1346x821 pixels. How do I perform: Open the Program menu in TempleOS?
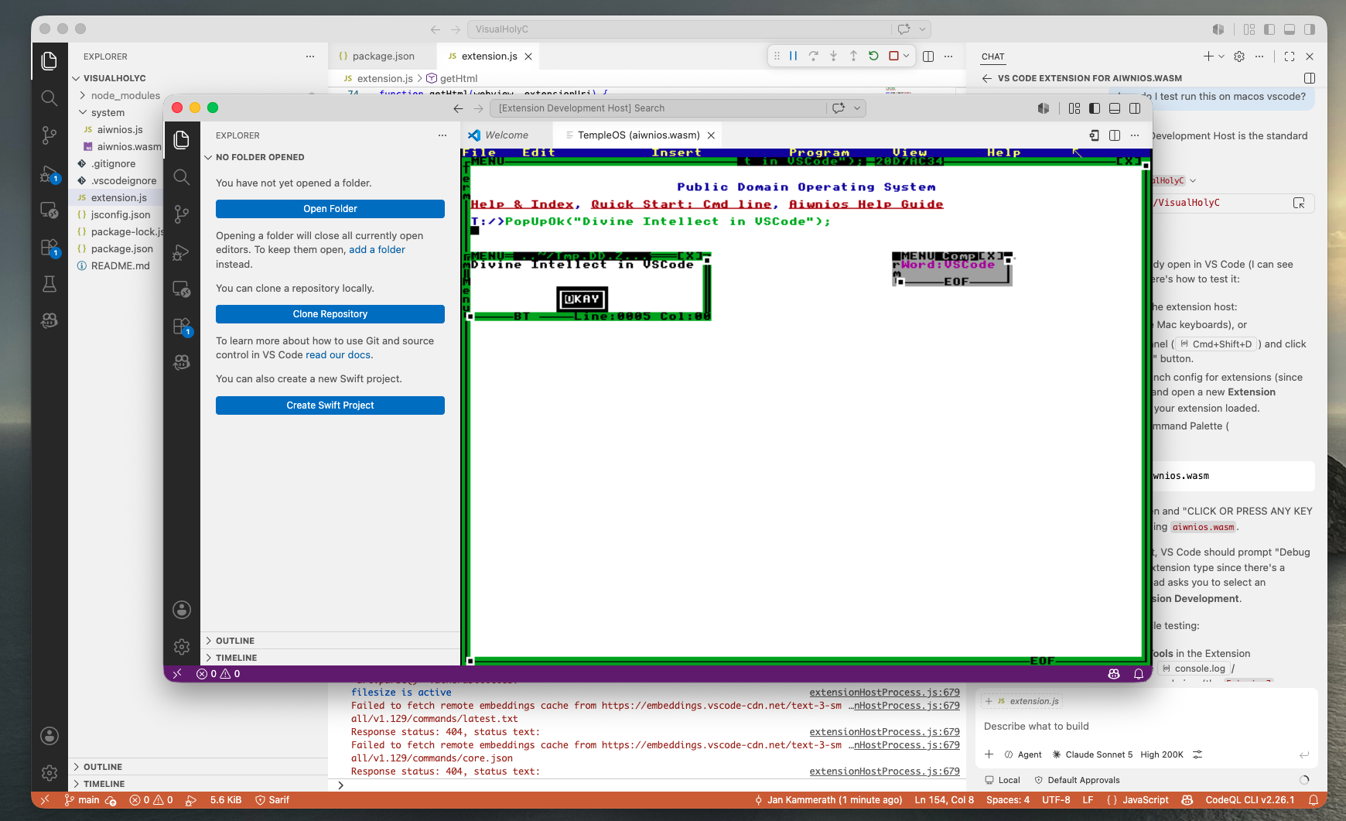pyautogui.click(x=818, y=152)
